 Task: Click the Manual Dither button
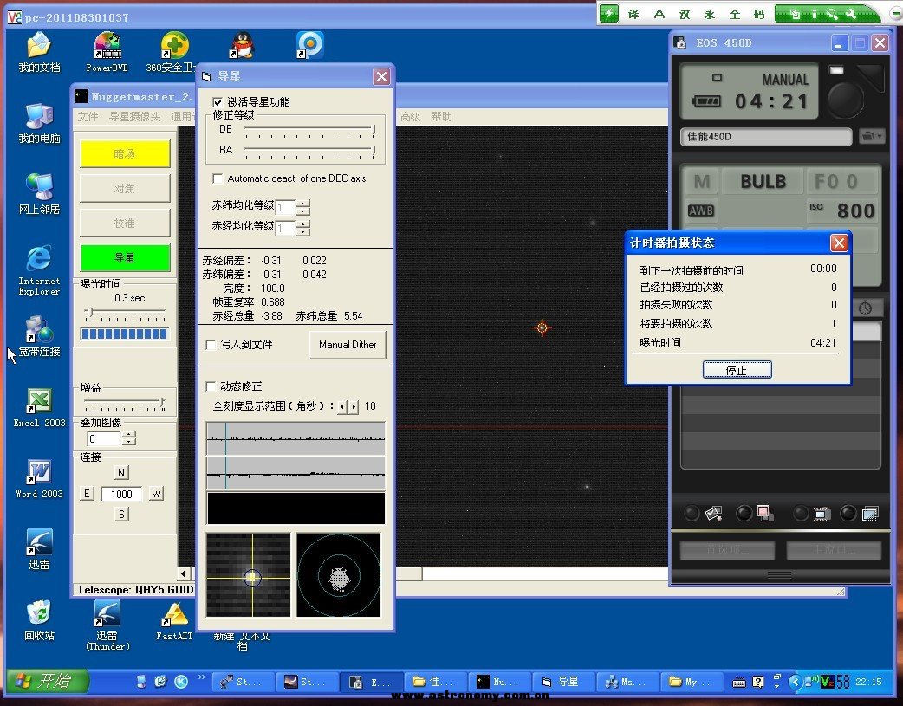[x=348, y=345]
